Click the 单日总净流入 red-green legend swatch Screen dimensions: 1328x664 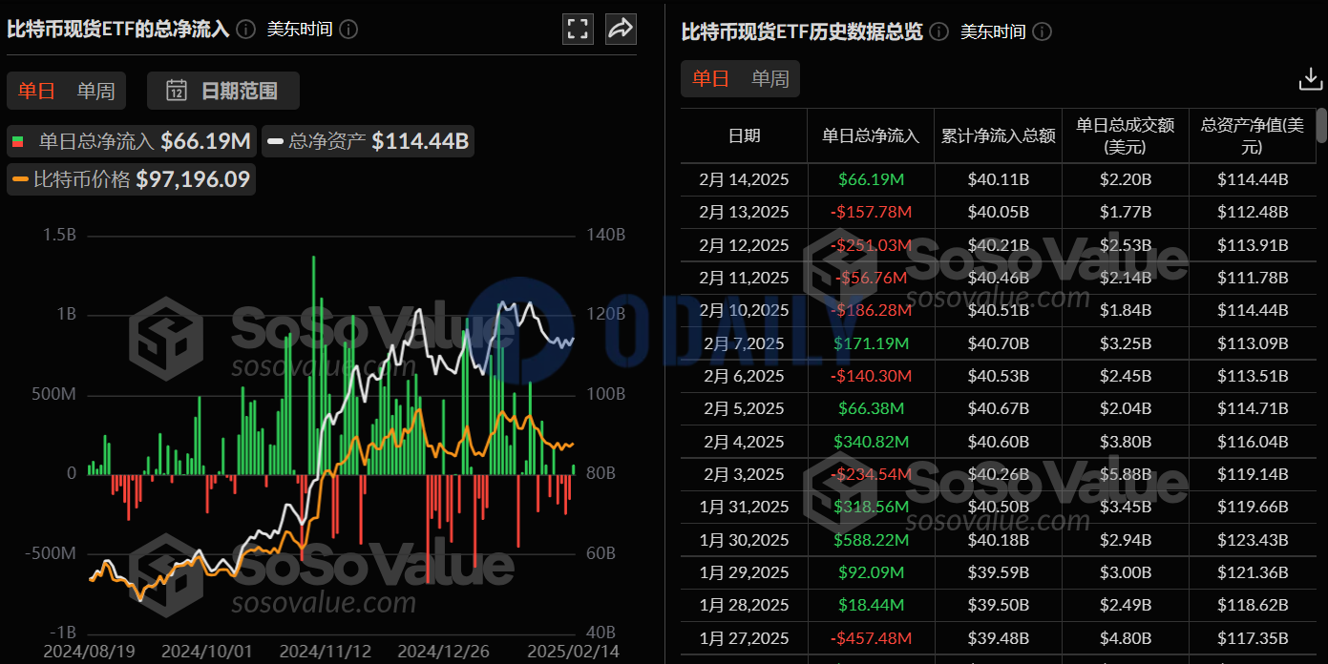[17, 142]
